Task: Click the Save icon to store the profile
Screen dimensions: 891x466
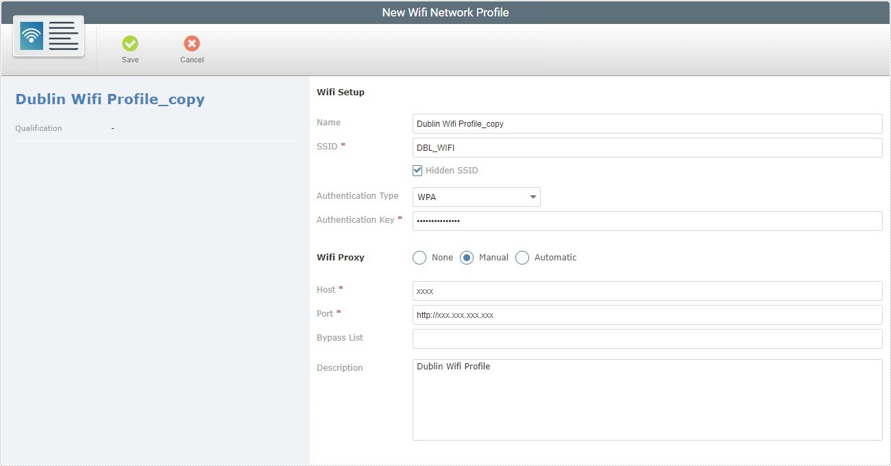Action: (130, 45)
